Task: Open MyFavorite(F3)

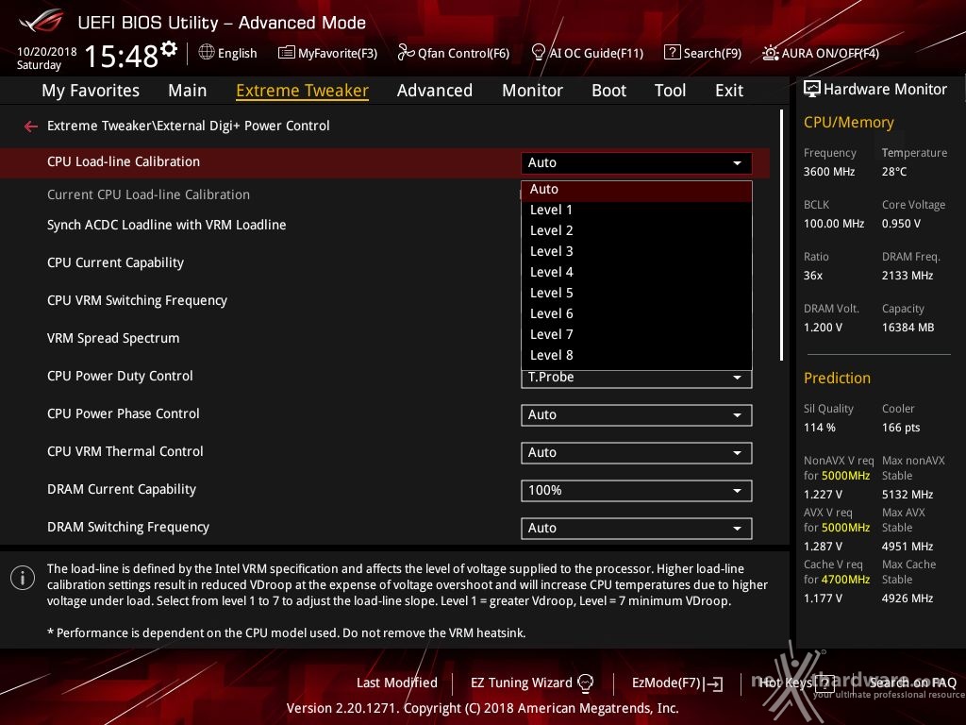Action: coord(327,53)
